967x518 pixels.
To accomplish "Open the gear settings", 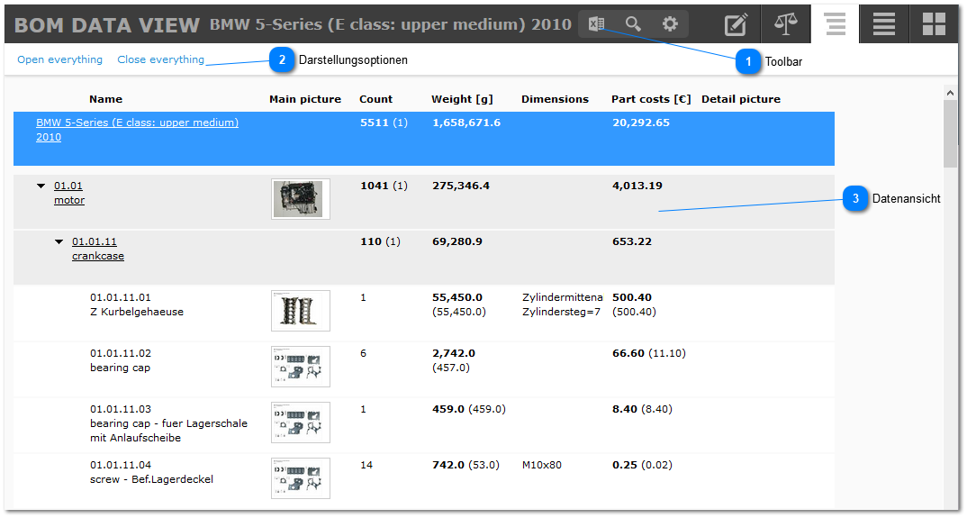I will click(670, 24).
